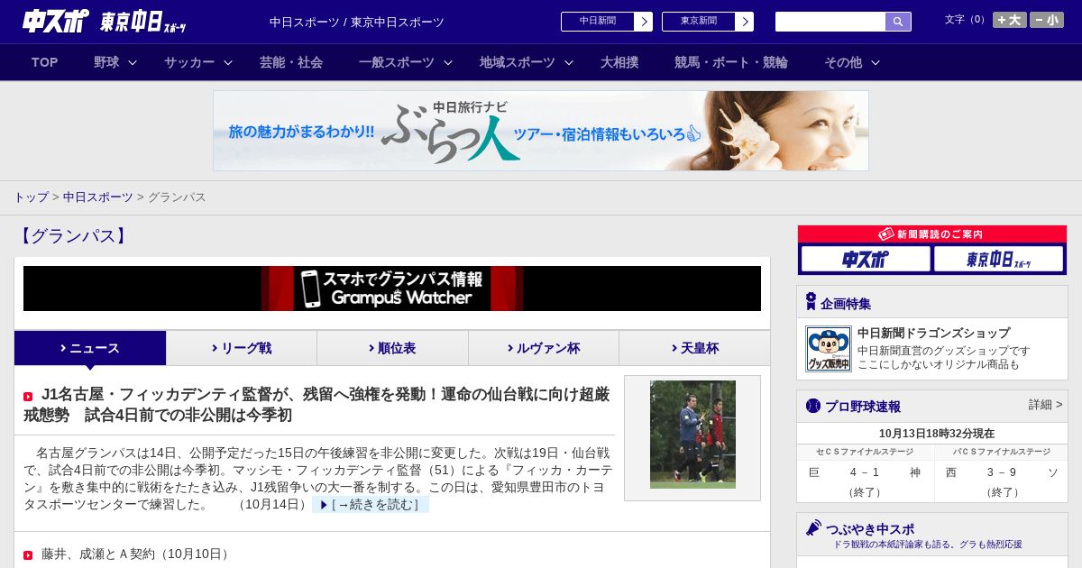
Task: Open 中日新聞ドラゴンズショップ link
Action: (933, 333)
